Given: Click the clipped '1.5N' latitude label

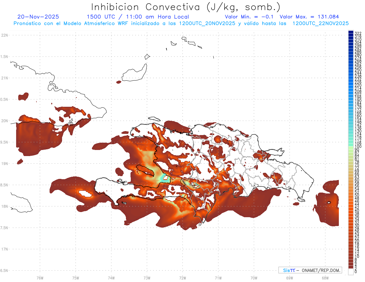Looking at the screenshot, I should coord(4,57).
